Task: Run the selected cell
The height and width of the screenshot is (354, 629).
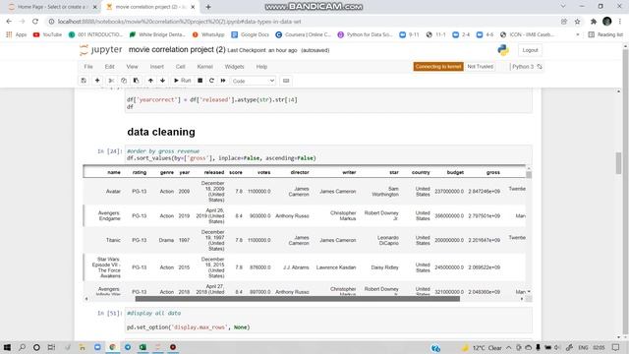Action: click(182, 81)
